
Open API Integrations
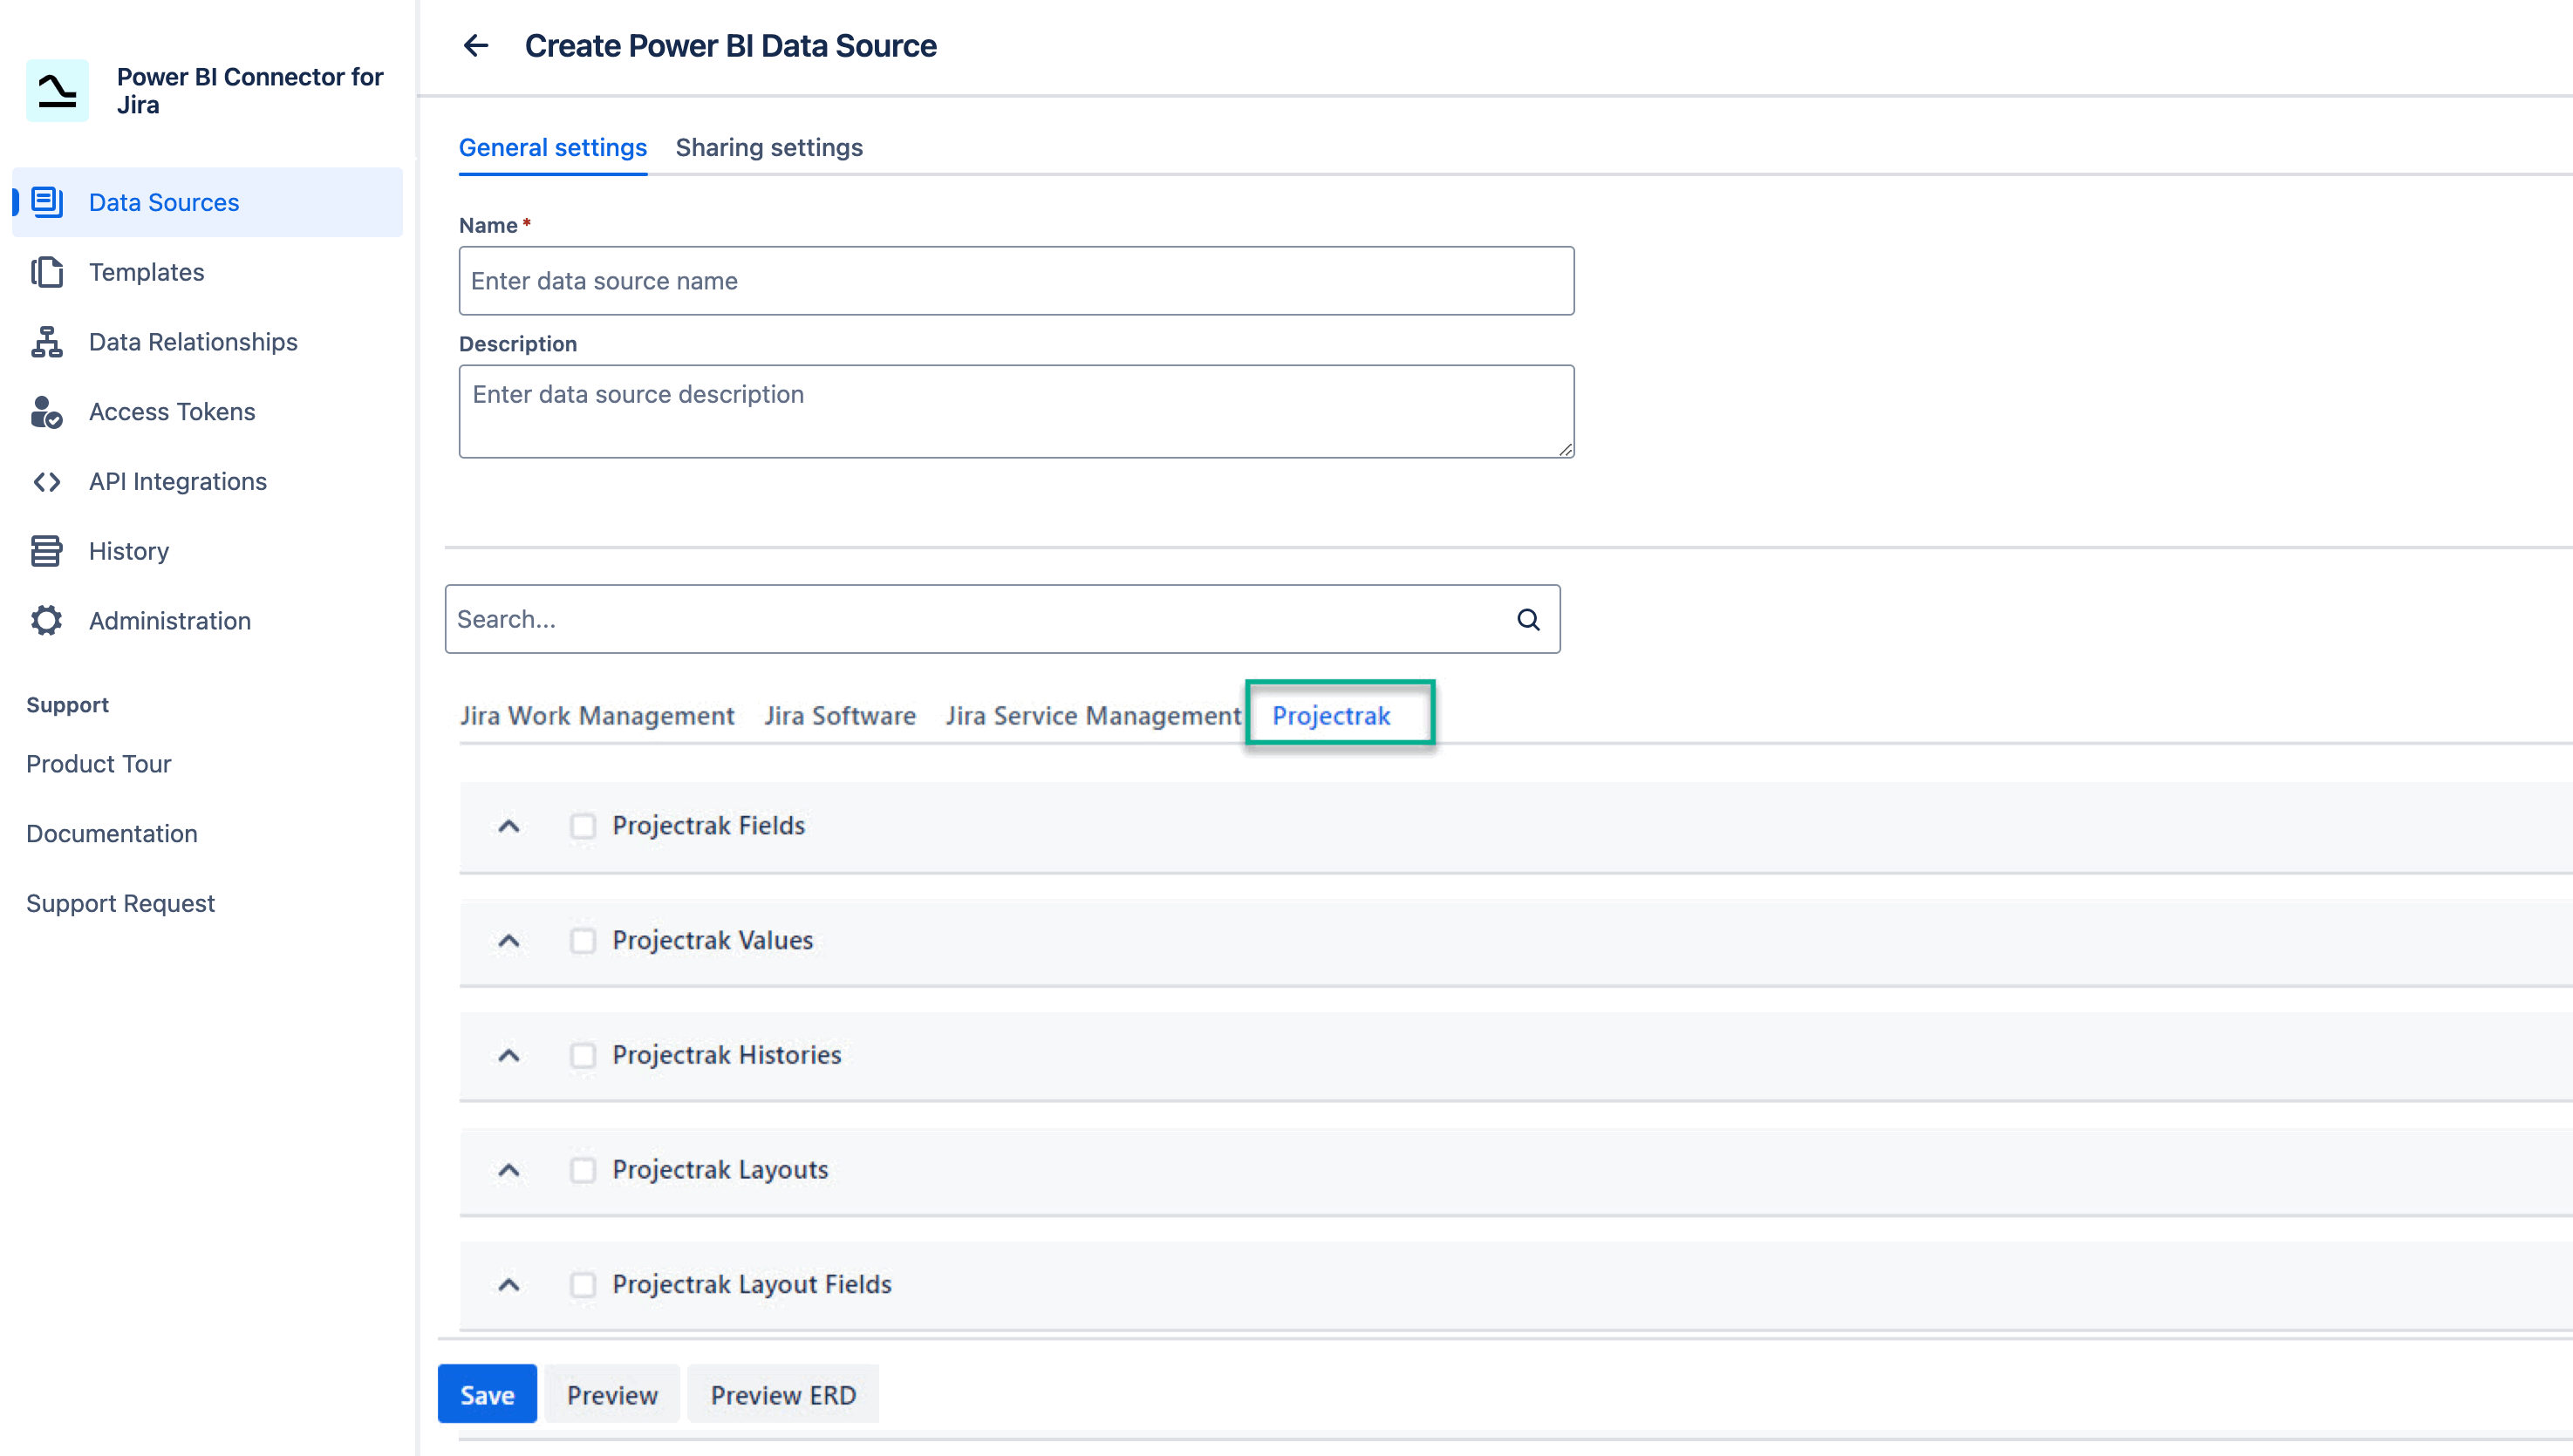pyautogui.click(x=176, y=481)
